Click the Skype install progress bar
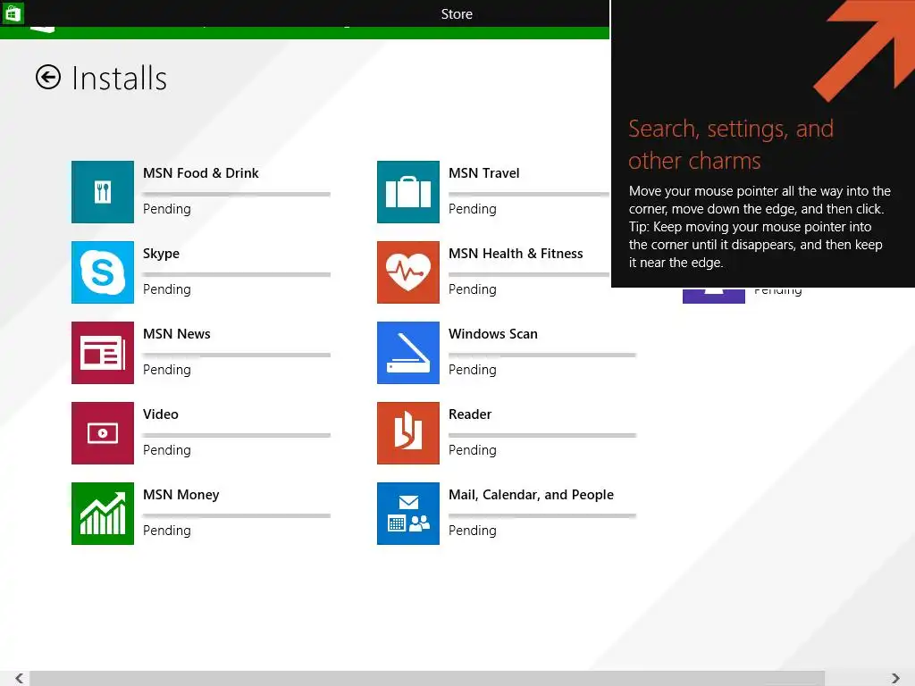The image size is (915, 686). [237, 275]
